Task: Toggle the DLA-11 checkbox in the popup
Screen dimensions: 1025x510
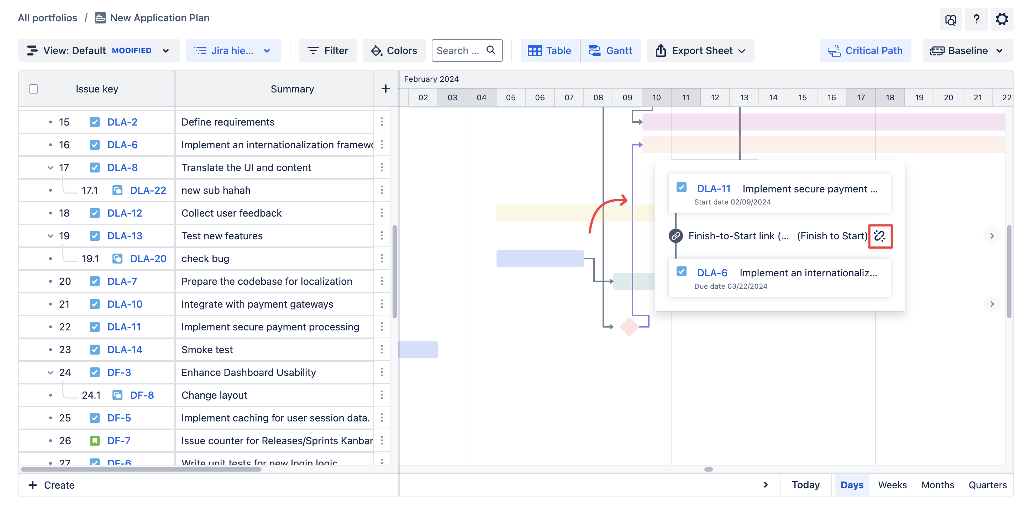Action: pos(682,187)
